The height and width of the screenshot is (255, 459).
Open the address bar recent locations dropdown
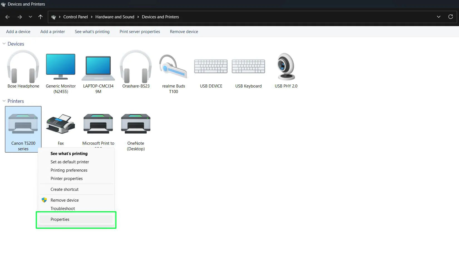[438, 17]
